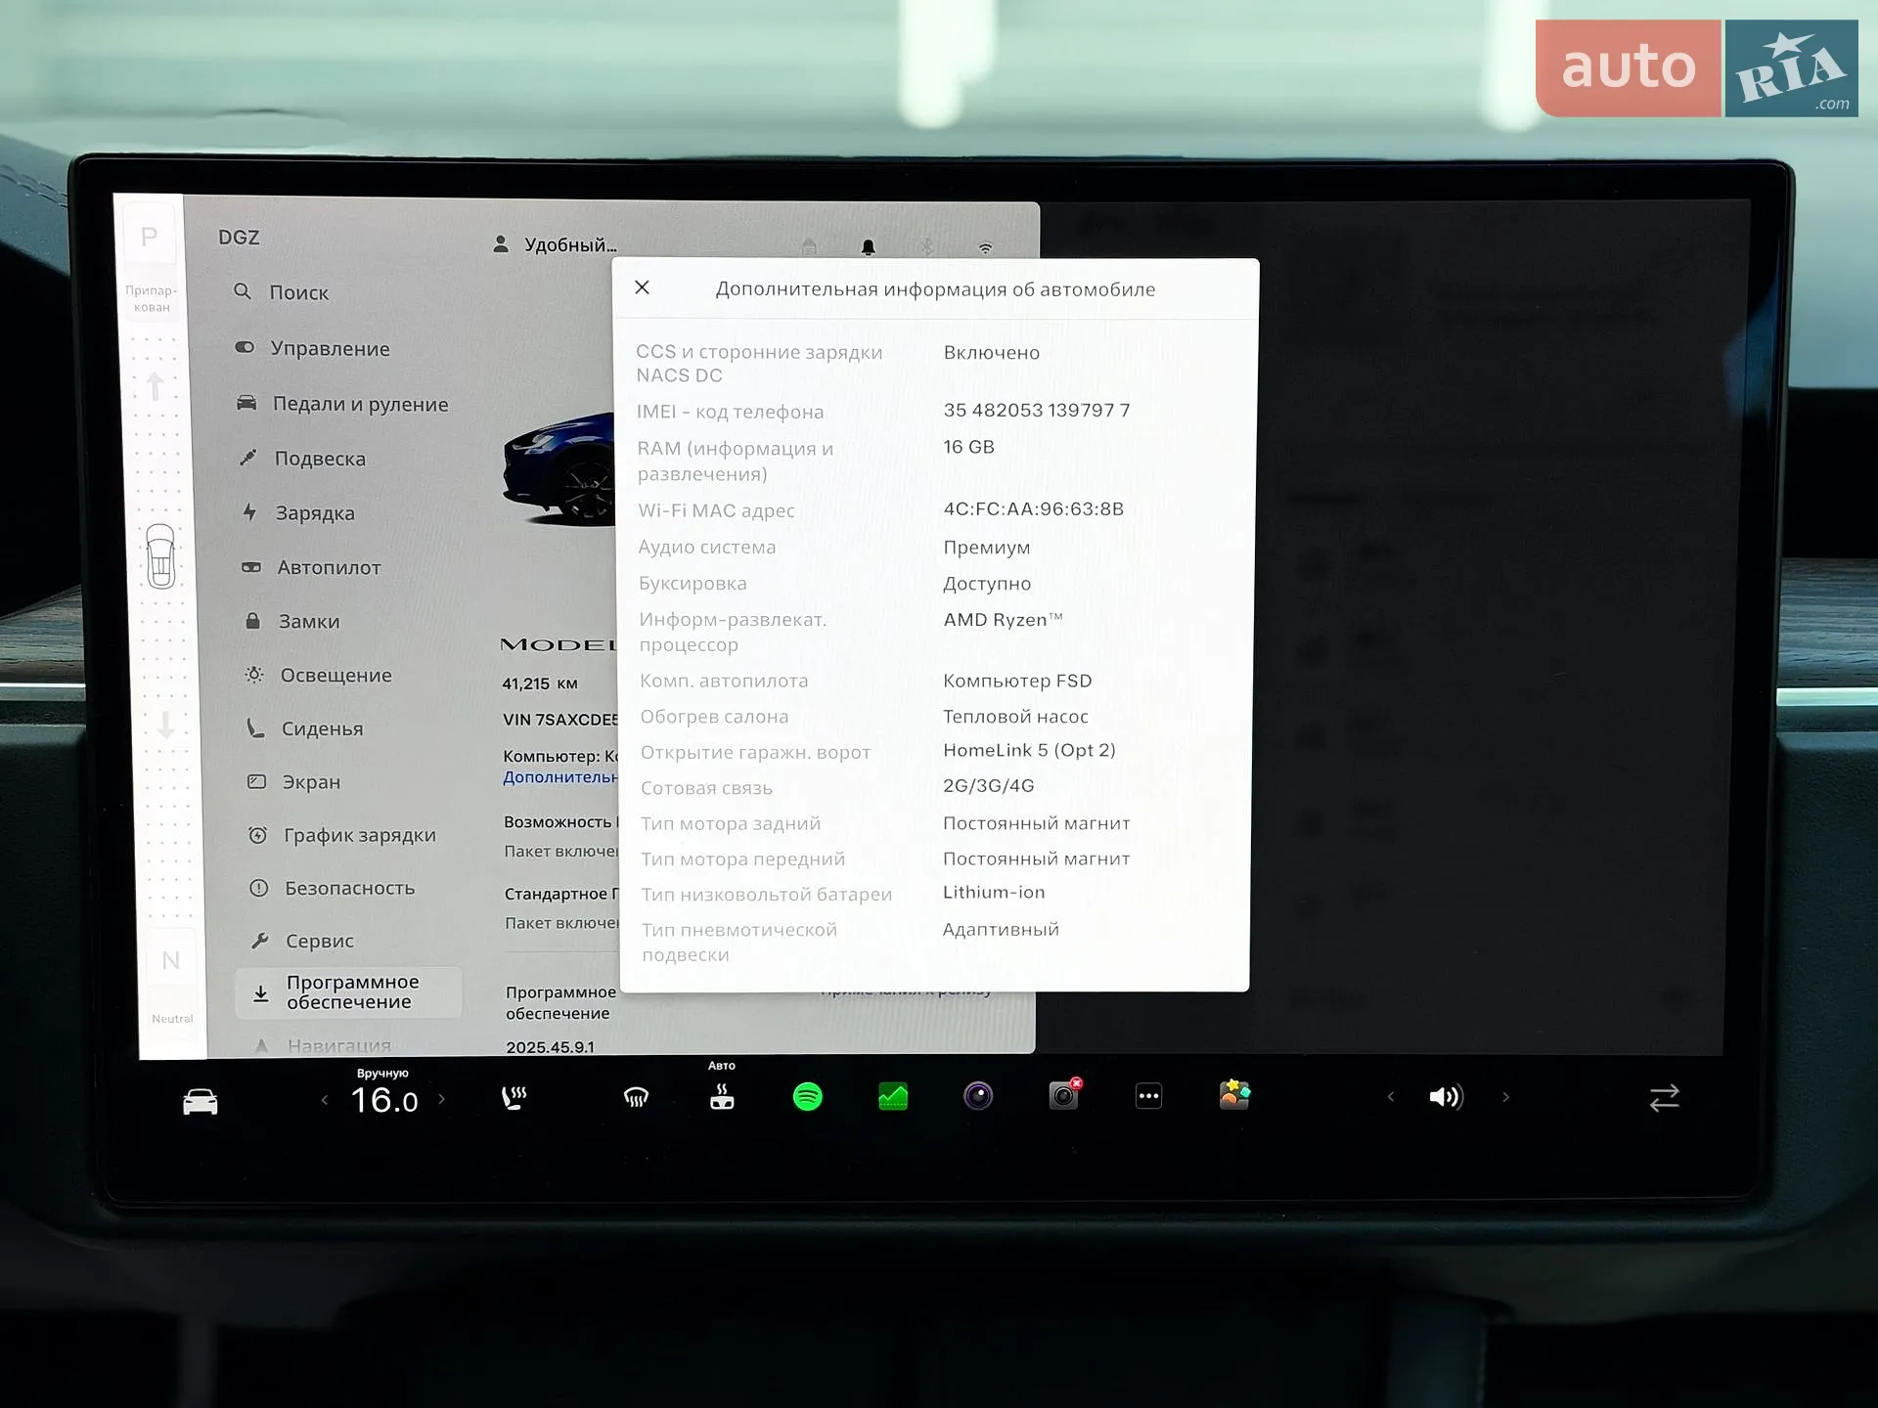This screenshot has height=1408, width=1878.
Task: Open the purple camera lens app
Action: tap(978, 1096)
